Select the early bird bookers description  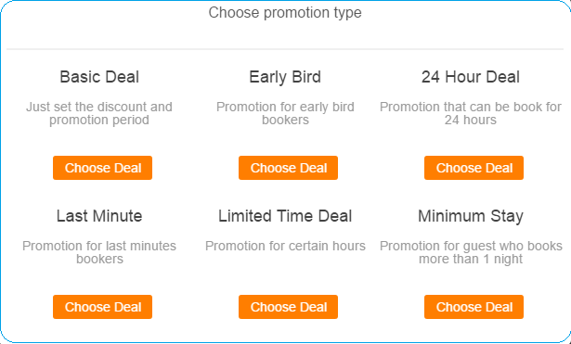click(x=285, y=113)
